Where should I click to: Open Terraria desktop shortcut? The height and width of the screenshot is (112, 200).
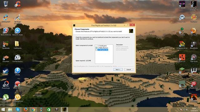[x=182, y=31]
